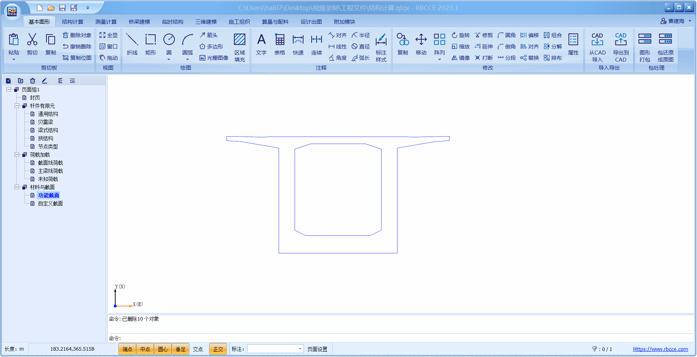The image size is (697, 357).
Task: Click the delete trash icon above tree
Action: click(x=33, y=81)
